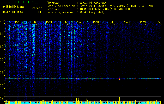
Task: Click observer name Masayuki Kobayashi
Action: 94,3
